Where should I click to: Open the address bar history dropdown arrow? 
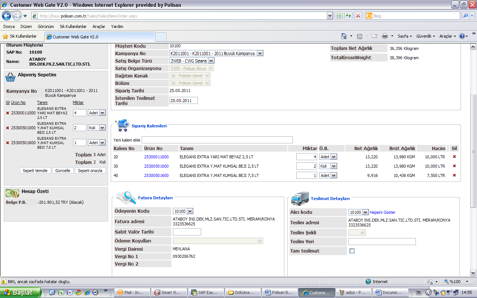coord(330,16)
